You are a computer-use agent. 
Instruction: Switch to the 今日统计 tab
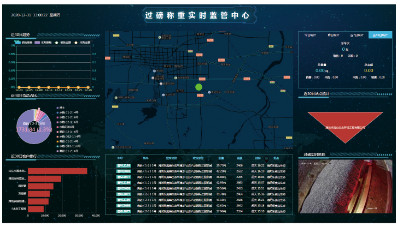tap(310, 35)
